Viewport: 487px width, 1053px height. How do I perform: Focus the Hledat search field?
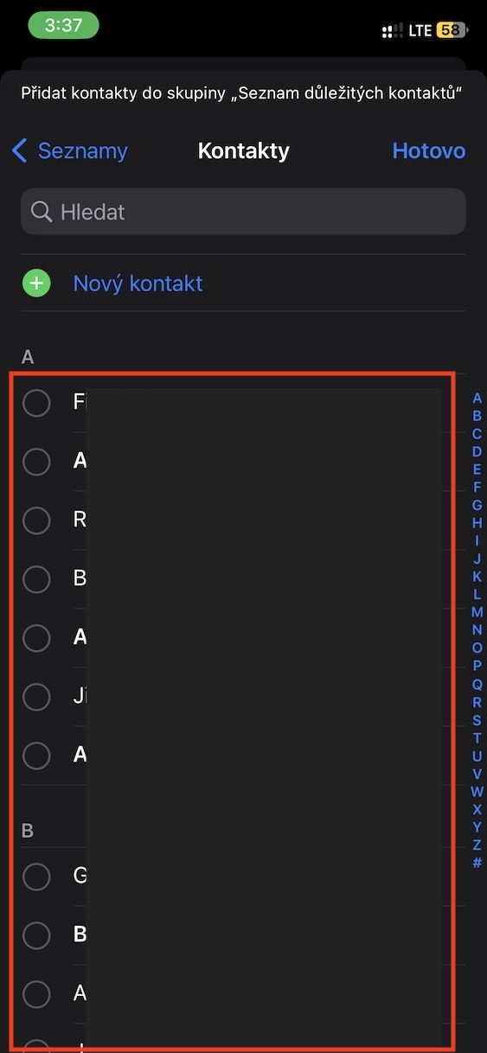pyautogui.click(x=243, y=212)
